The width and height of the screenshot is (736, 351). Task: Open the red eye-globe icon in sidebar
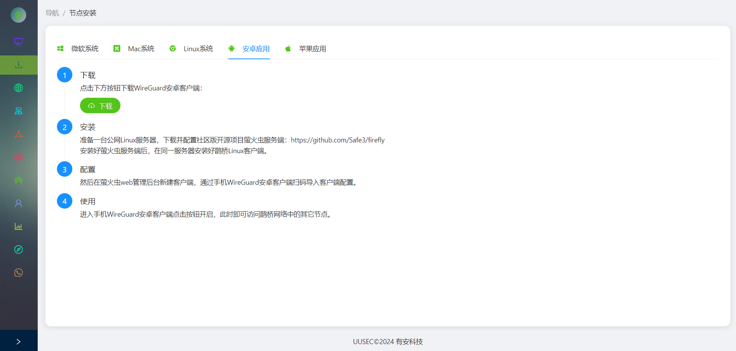point(18,157)
